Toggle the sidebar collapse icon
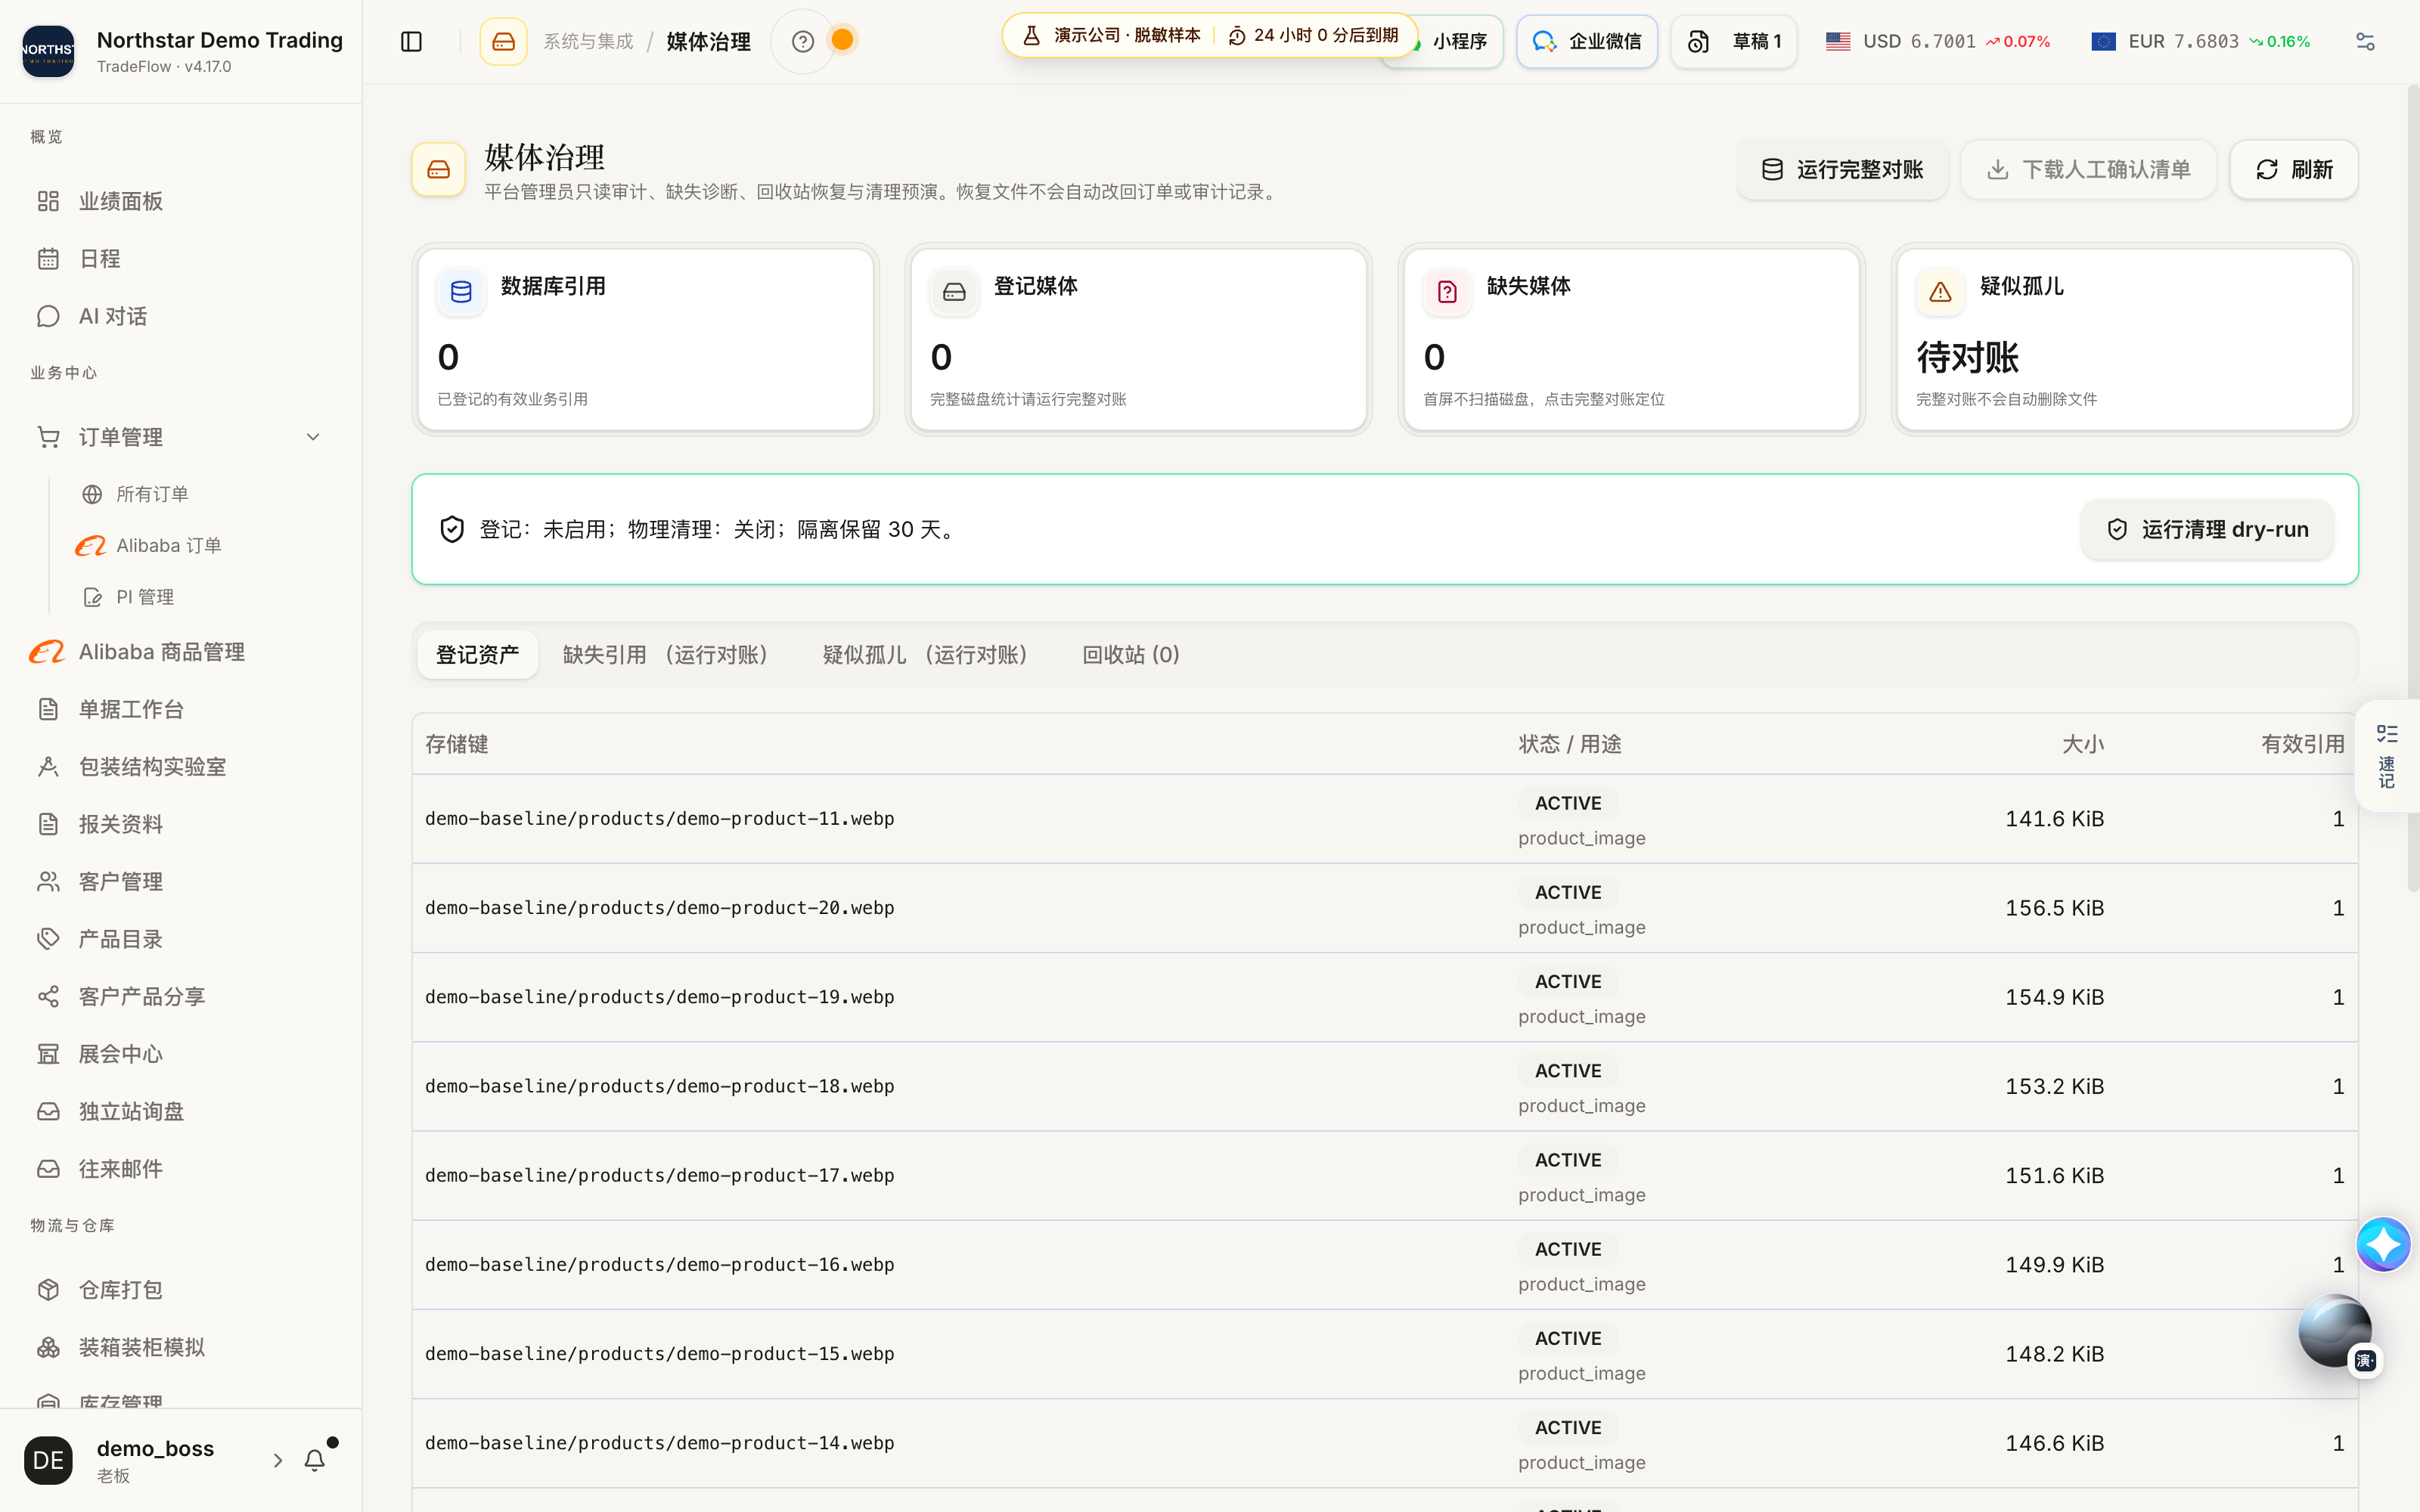 coord(411,41)
